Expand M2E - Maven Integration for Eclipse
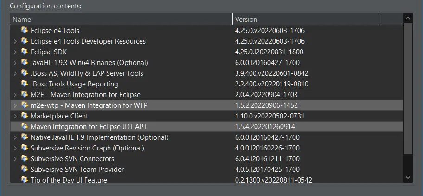The width and height of the screenshot is (423, 196). 15,95
